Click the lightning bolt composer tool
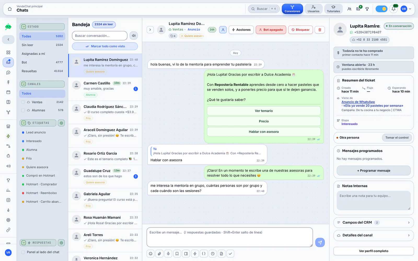Image resolution: width=418 pixels, height=261 pixels. [195, 254]
